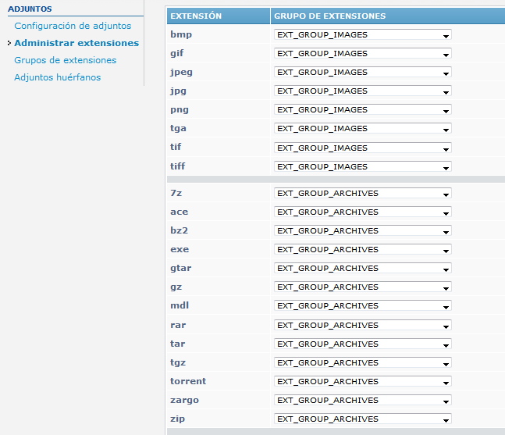Change extension group for exe
This screenshot has width=505, height=435.
(x=362, y=250)
